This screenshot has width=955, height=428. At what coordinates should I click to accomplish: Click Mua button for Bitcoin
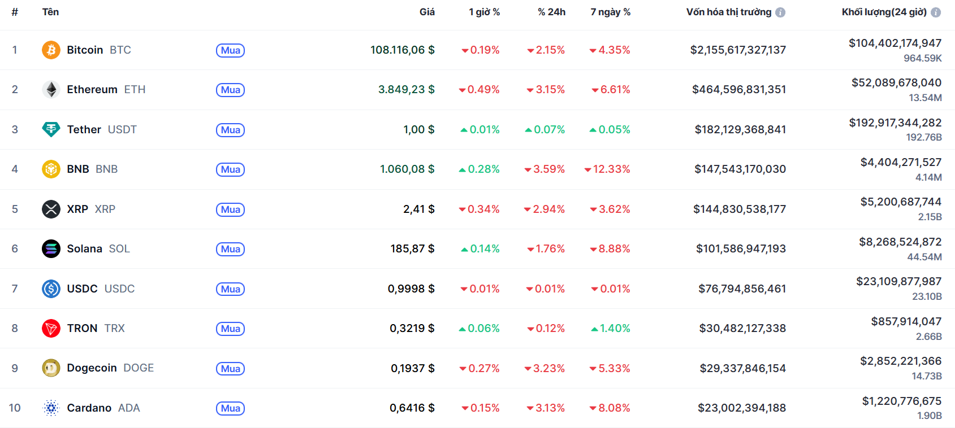pos(231,50)
